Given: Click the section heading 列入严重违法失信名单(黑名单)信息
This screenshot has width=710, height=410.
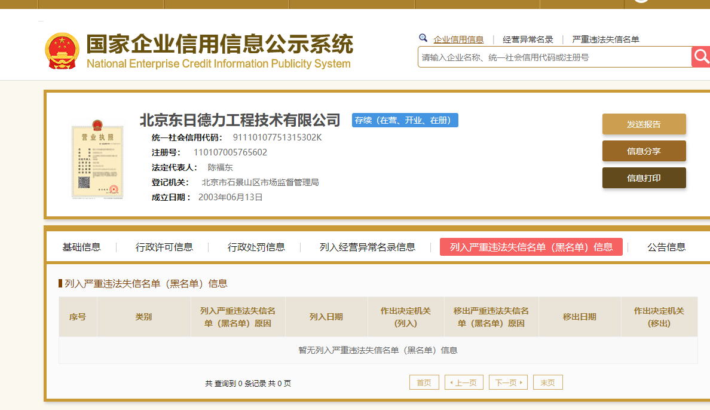Looking at the screenshot, I should pos(146,284).
